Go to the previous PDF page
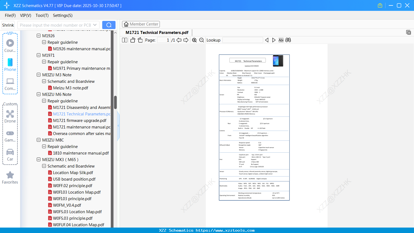 (x=179, y=40)
